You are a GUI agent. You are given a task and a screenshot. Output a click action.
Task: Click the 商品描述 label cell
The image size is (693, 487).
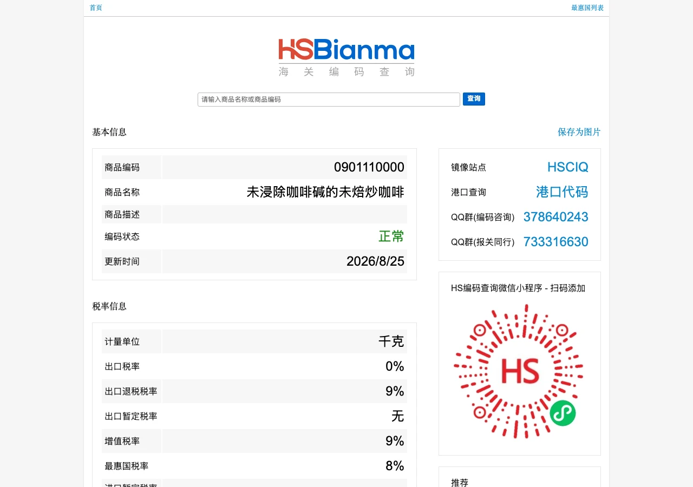pos(132,214)
